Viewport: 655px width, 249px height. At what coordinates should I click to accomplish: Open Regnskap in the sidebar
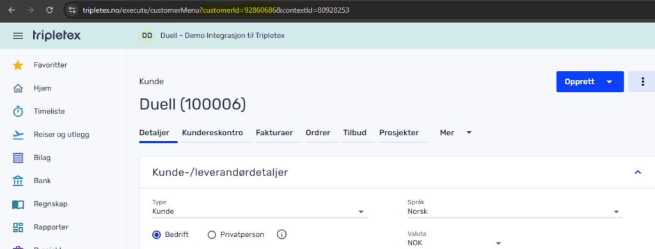coord(51,204)
